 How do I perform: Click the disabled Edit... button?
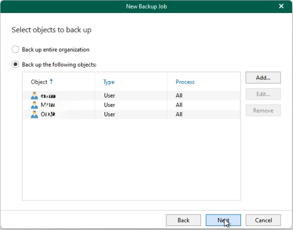click(263, 94)
